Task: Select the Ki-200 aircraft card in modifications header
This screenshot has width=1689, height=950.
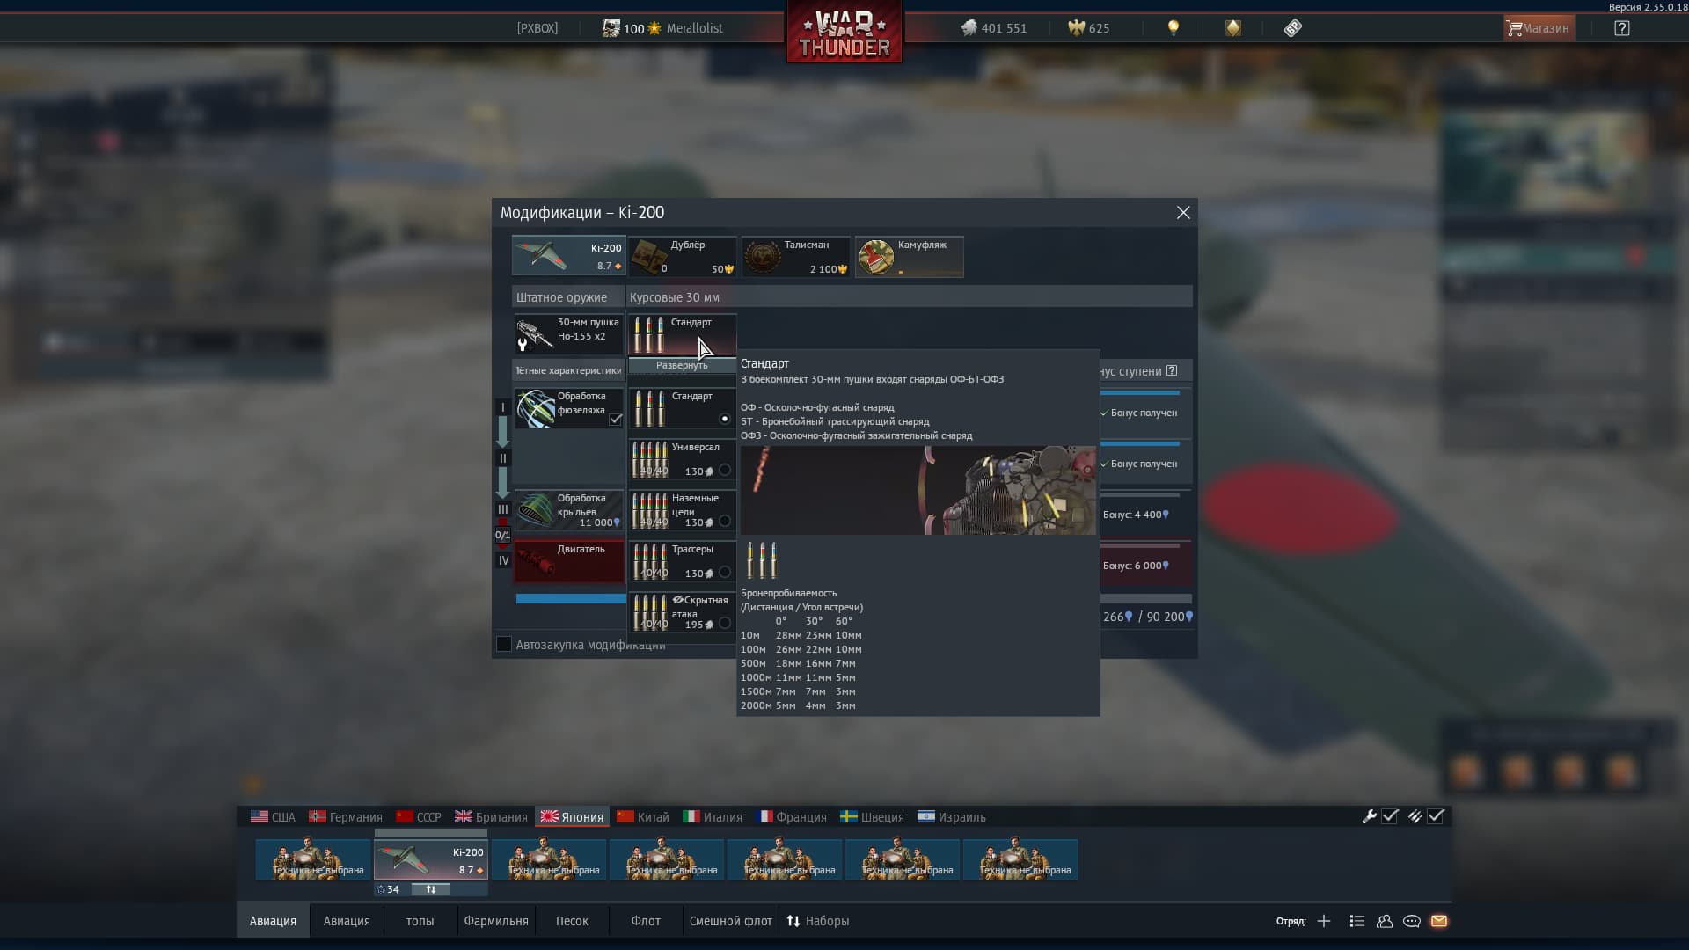Action: coord(569,256)
